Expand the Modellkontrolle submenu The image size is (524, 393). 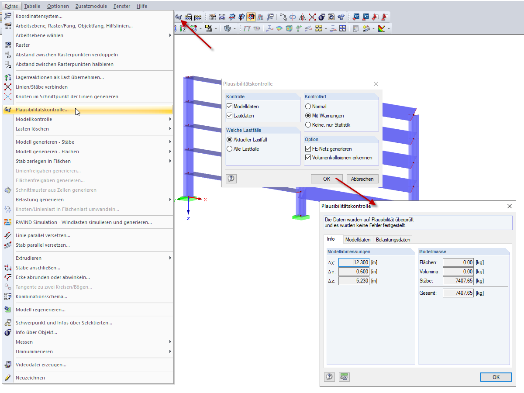88,119
